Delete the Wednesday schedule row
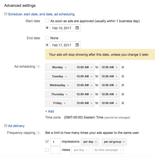The width and height of the screenshot is (155, 158). (123, 85)
